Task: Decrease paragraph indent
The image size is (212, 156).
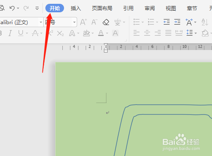Action: 167,22
